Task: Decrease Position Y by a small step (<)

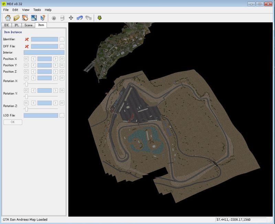Action: click(33, 65)
